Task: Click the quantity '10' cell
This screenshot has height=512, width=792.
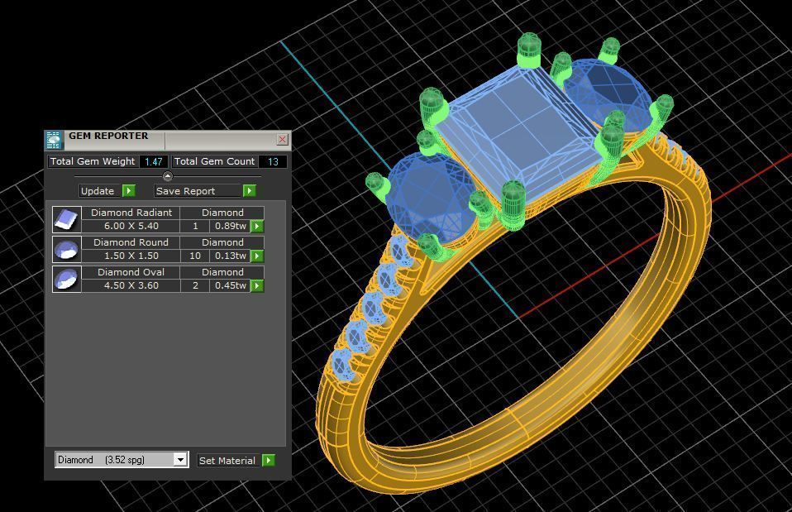Action: click(195, 256)
